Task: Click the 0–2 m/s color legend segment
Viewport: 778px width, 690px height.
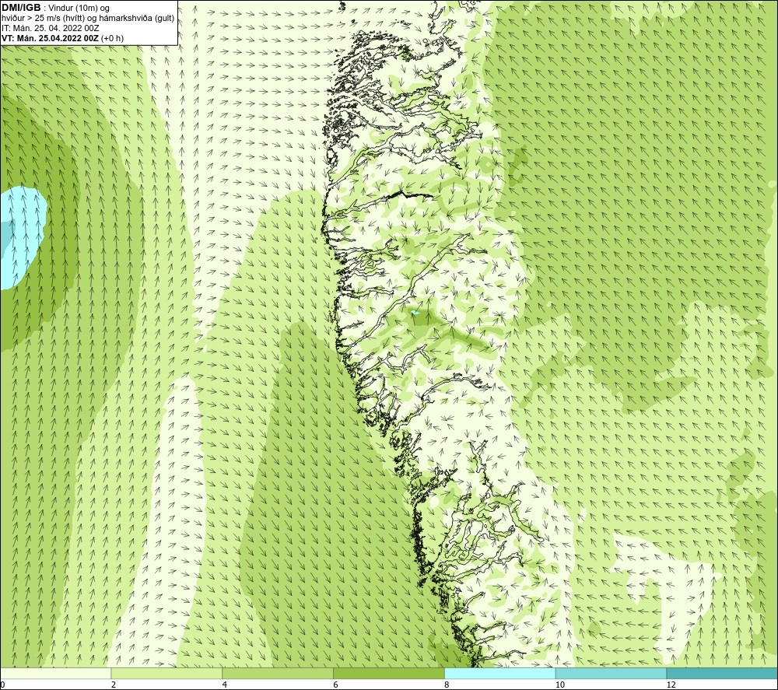Action: pyautogui.click(x=55, y=673)
